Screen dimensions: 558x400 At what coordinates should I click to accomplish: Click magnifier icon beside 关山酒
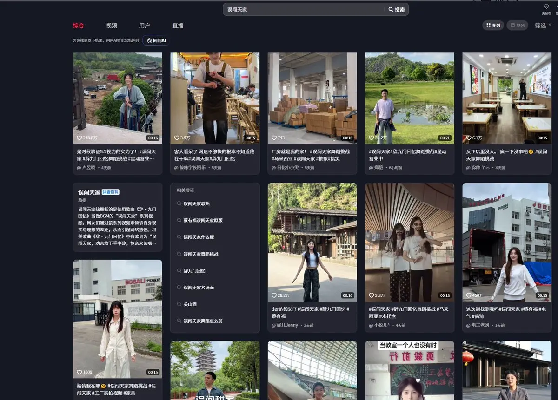coord(179,304)
